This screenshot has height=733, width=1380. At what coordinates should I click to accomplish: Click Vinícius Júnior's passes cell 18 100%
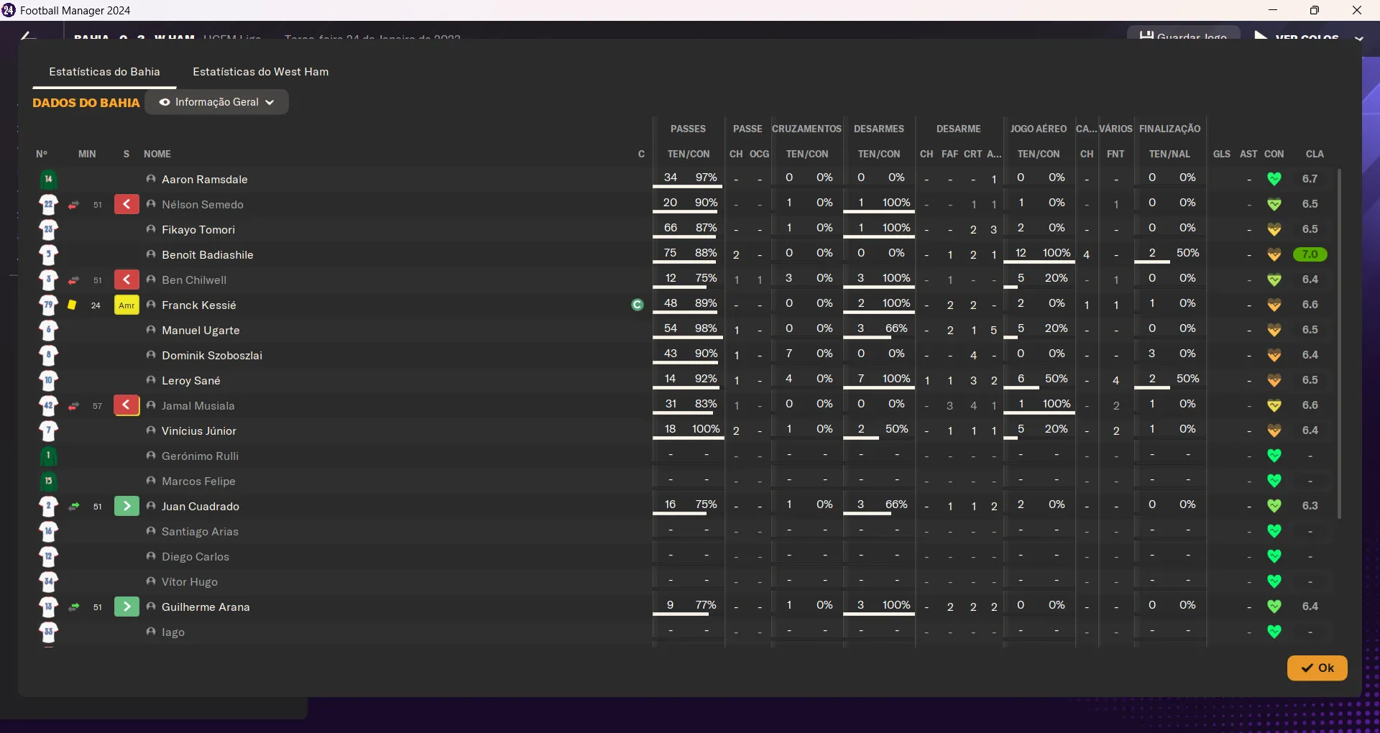point(688,429)
